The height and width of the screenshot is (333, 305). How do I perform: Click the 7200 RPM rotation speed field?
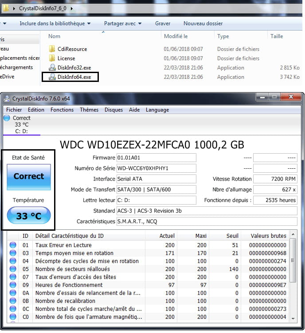pos(275,179)
